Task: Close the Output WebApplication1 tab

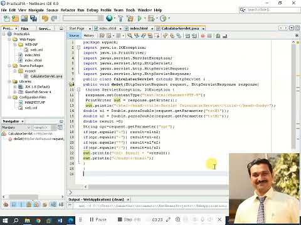Action: pyautogui.click(x=128, y=199)
